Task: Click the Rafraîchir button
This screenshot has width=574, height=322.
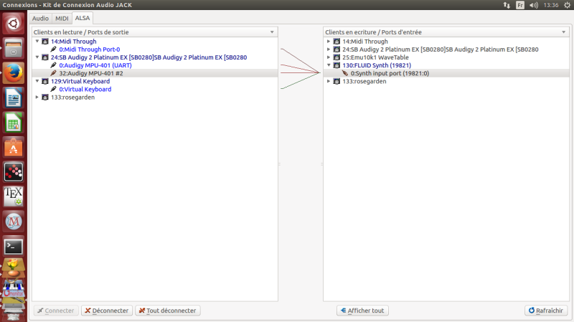Action: point(546,311)
